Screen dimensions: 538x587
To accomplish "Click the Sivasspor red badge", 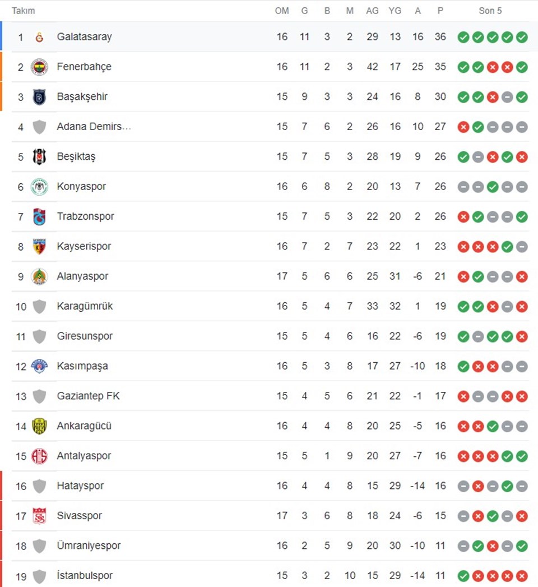I will tap(39, 516).
